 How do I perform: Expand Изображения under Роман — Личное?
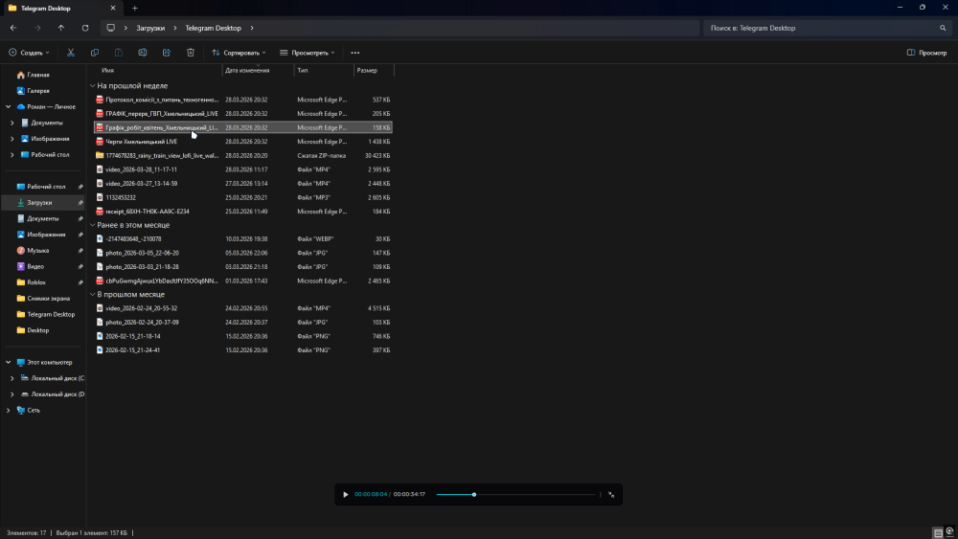[x=12, y=139]
